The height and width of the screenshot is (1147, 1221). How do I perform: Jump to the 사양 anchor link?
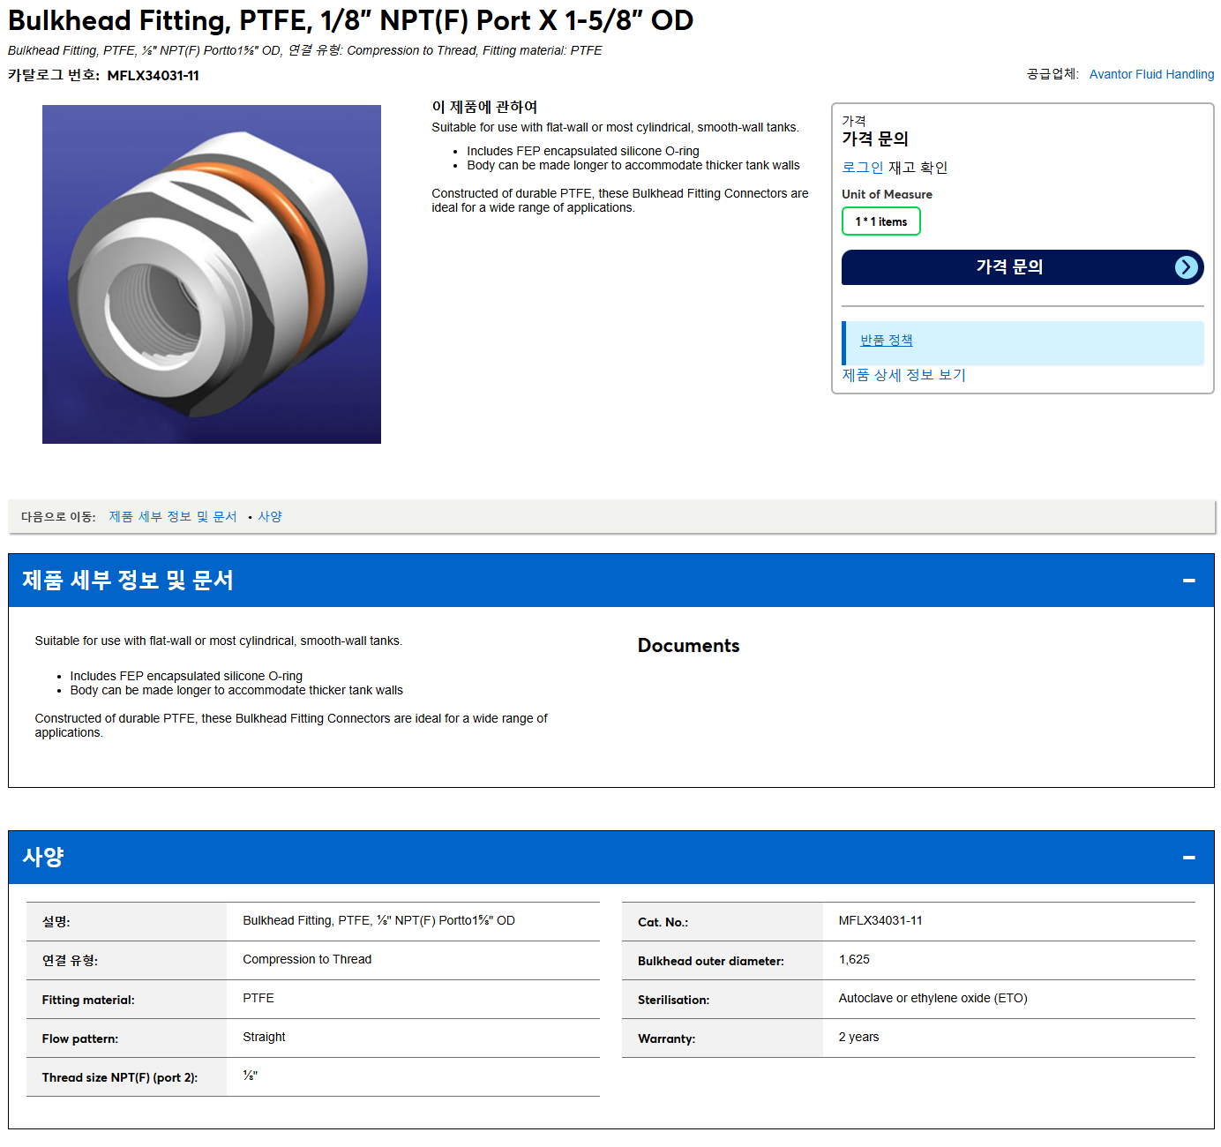point(270,517)
